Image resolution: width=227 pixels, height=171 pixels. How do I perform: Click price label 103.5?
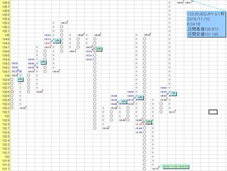click(x=6, y=96)
